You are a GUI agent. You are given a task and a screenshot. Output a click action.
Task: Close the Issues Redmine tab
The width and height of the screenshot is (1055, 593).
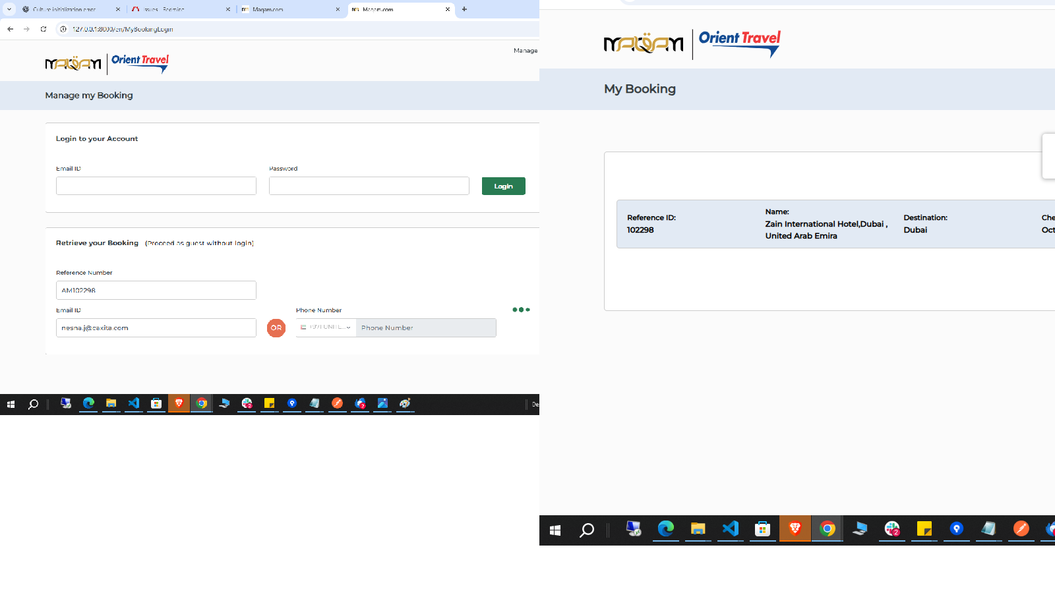[x=228, y=9]
